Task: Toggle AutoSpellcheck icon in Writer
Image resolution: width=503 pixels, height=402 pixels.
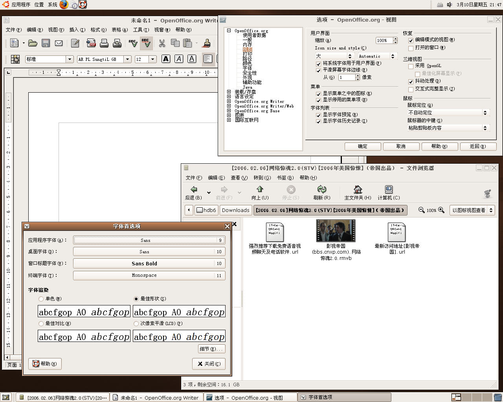Action: (x=146, y=43)
